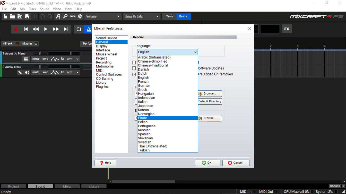Click OK in Mixcraft Preferences
Viewport: 346px width, 194px height.
pos(207,163)
